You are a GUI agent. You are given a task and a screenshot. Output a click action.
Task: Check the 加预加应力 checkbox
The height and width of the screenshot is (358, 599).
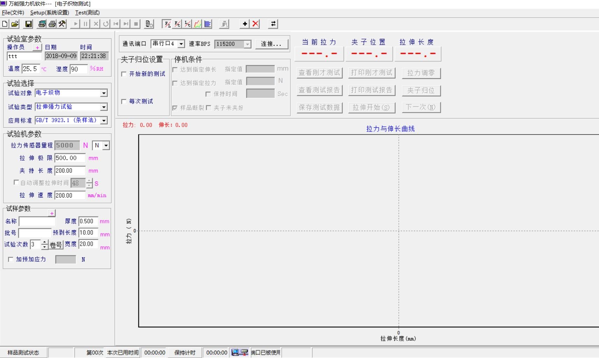tap(10, 259)
